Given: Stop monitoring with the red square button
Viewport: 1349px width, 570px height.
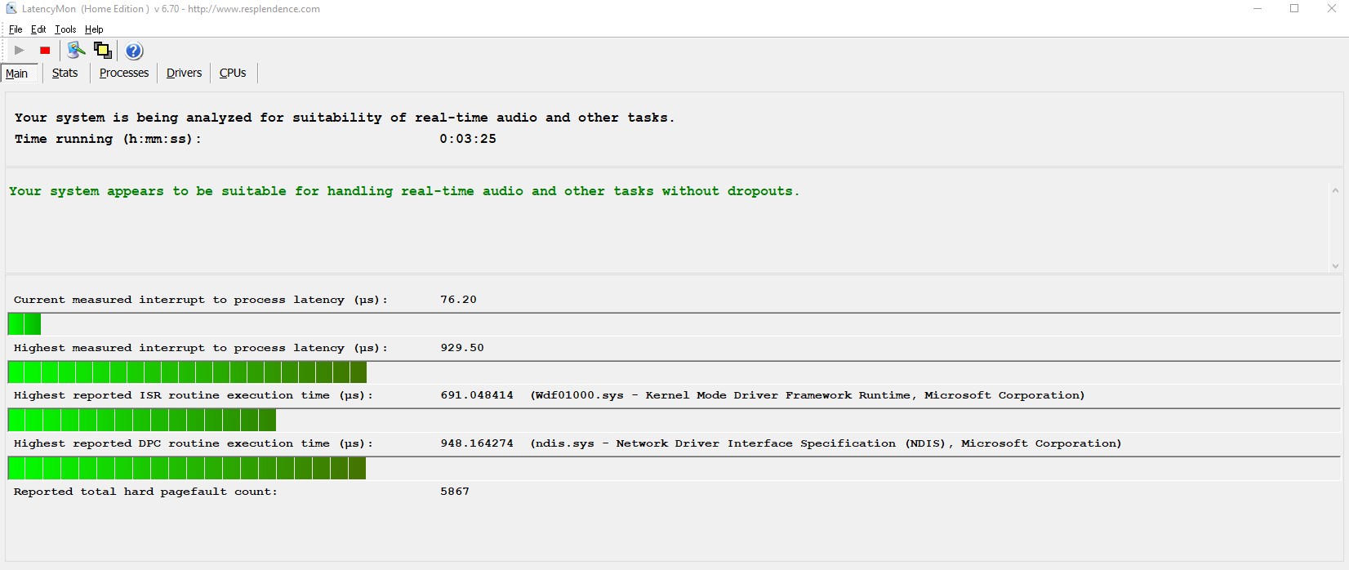Looking at the screenshot, I should 45,51.
